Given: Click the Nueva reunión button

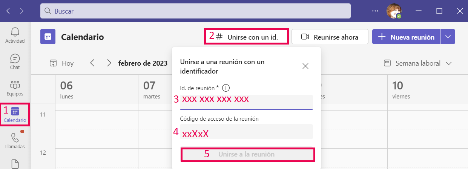Looking at the screenshot, I should pyautogui.click(x=406, y=37).
